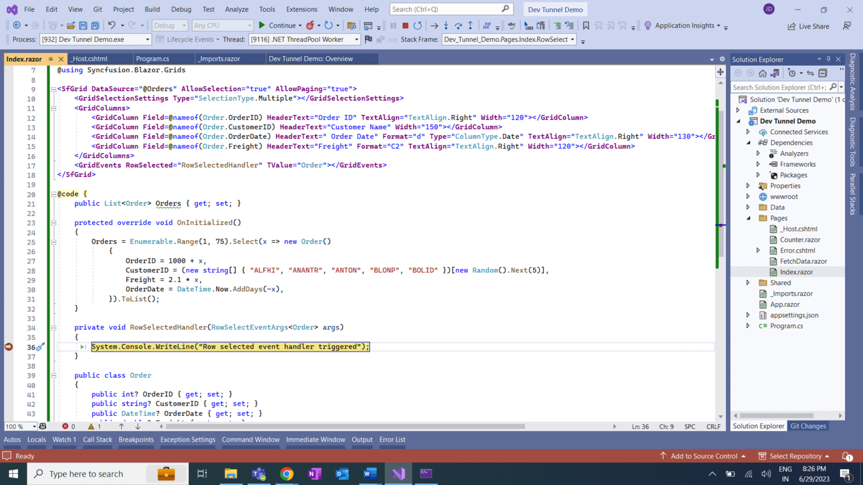Click the Save All toolbar icon
Screen dimensions: 863x485
point(94,25)
